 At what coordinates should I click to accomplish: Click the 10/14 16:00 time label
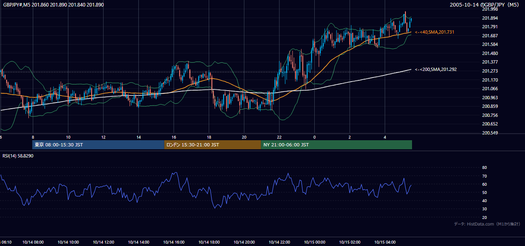[174, 242]
